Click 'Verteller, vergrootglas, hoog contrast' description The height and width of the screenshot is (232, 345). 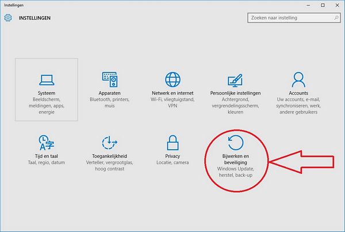110,165
